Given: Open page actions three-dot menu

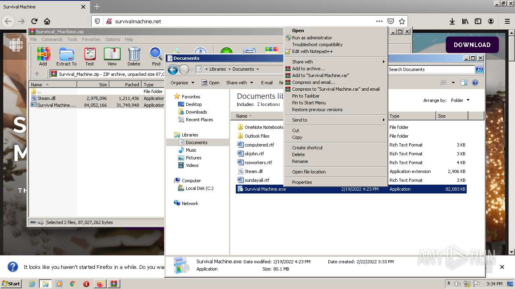Looking at the screenshot, I should click(x=379, y=21).
